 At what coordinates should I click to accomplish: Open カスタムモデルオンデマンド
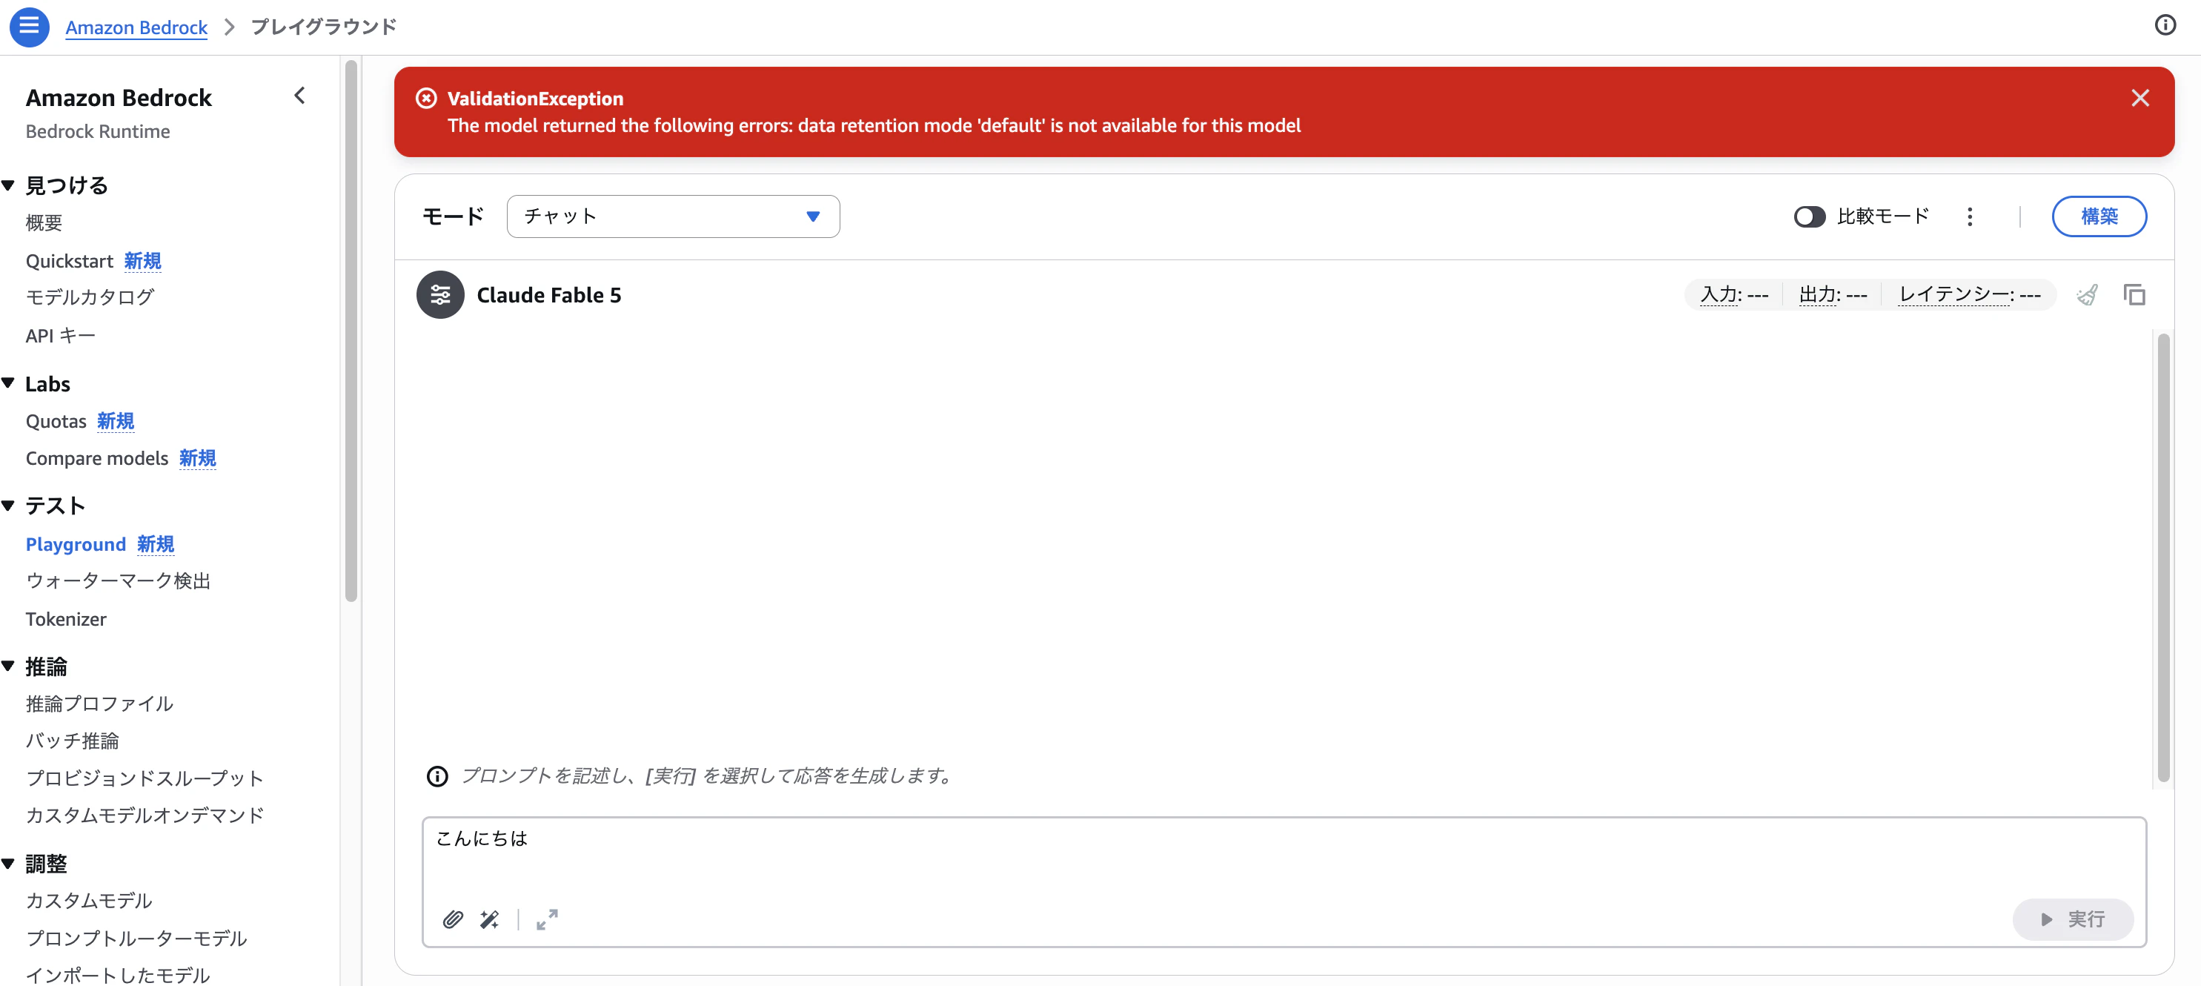pyautogui.click(x=145, y=815)
